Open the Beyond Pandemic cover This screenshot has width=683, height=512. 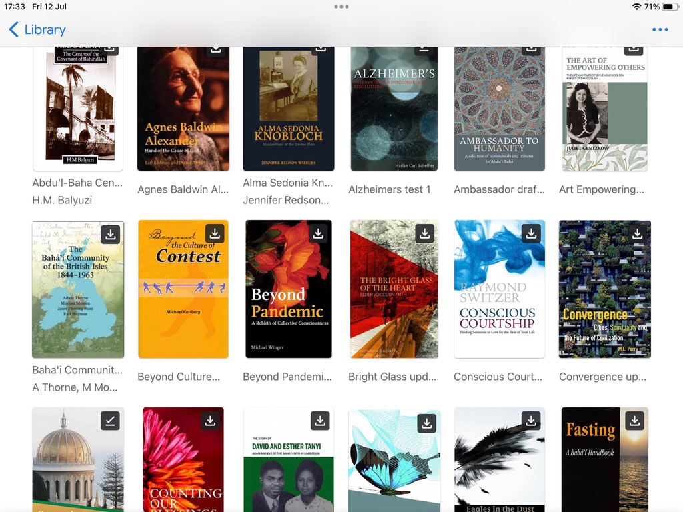[x=289, y=289]
